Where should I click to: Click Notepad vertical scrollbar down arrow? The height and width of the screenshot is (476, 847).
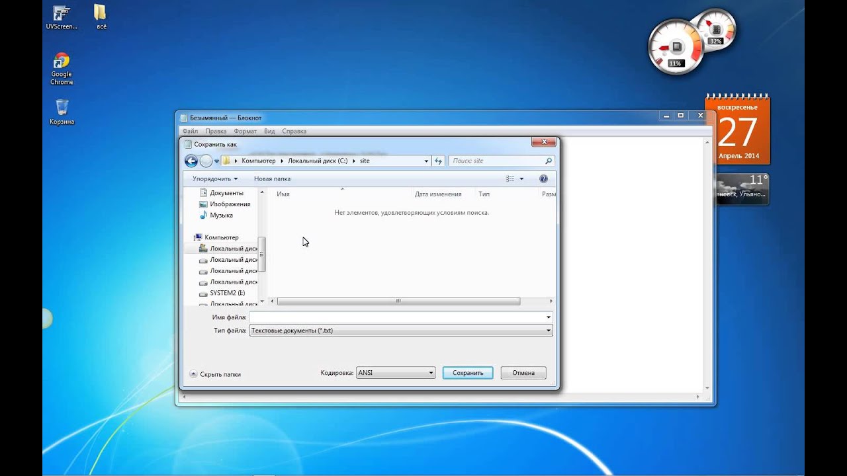coord(707,388)
